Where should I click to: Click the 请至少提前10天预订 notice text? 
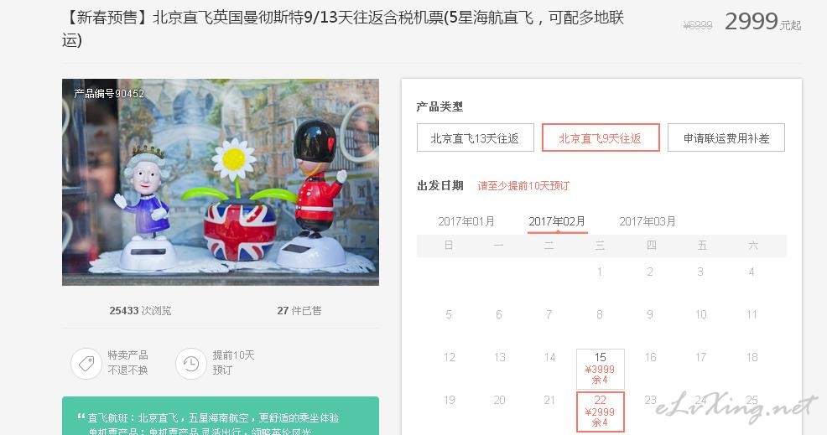523,185
